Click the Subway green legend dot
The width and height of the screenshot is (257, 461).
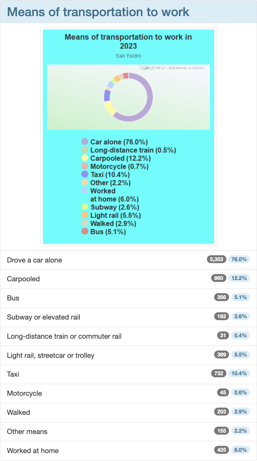click(x=85, y=207)
